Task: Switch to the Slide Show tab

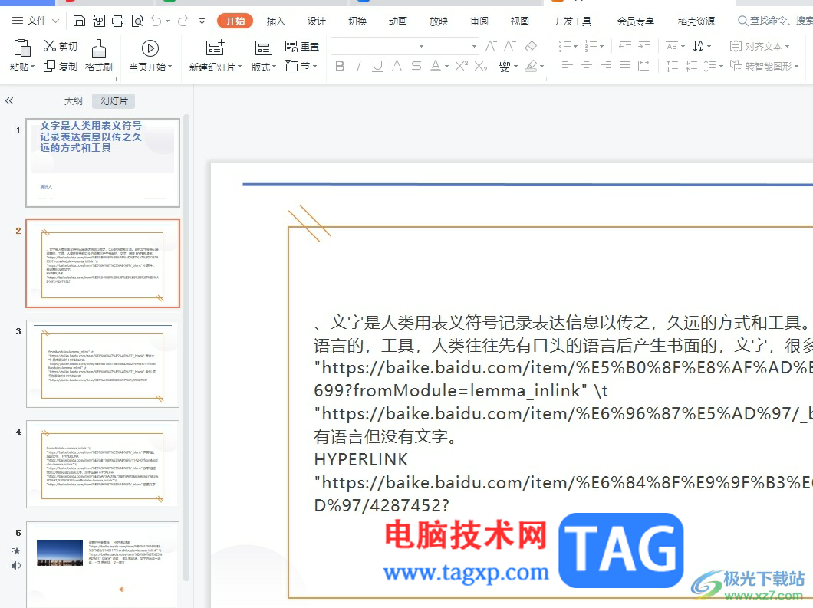Action: [439, 21]
